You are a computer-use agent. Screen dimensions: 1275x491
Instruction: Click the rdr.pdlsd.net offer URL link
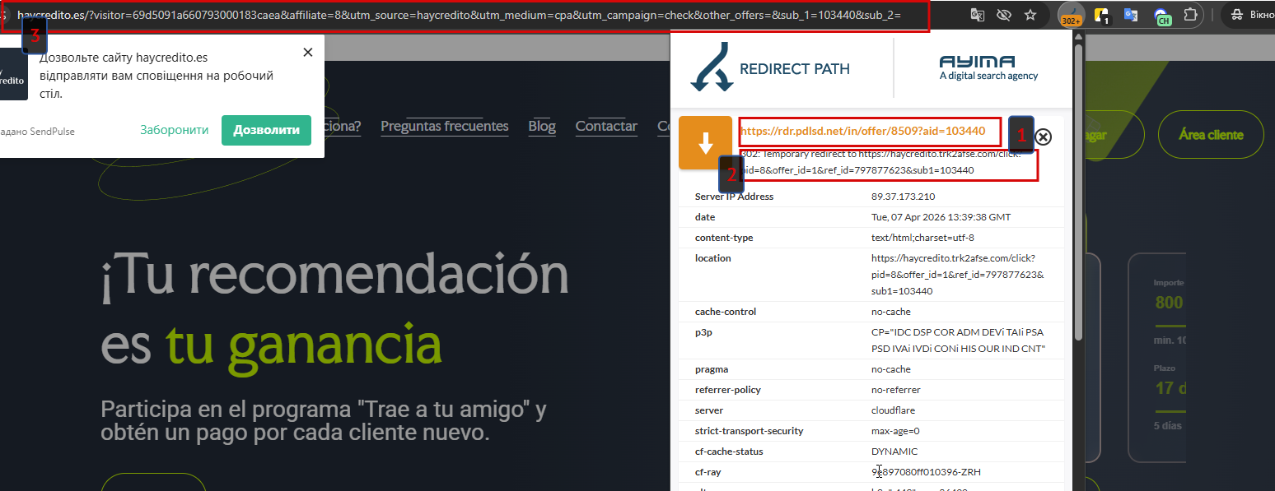pyautogui.click(x=862, y=131)
